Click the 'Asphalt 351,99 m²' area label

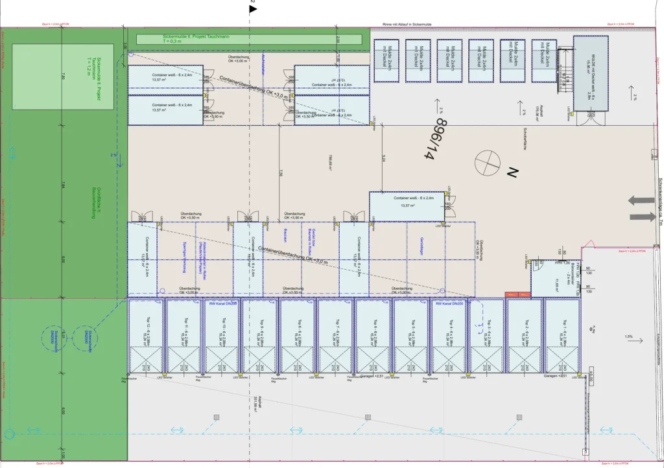[x=258, y=405]
